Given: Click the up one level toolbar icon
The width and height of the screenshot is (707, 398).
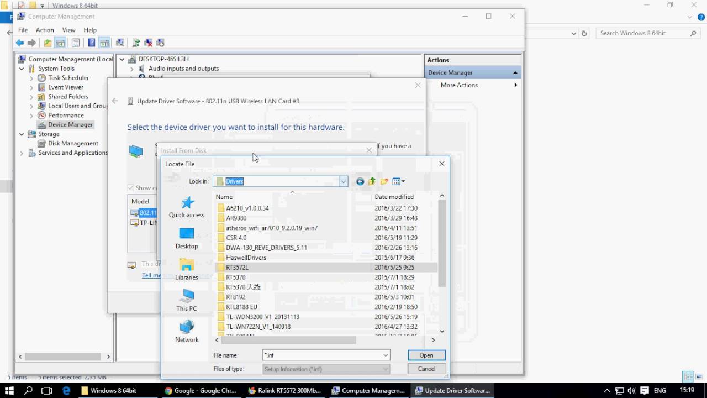Looking at the screenshot, I should coord(48,43).
